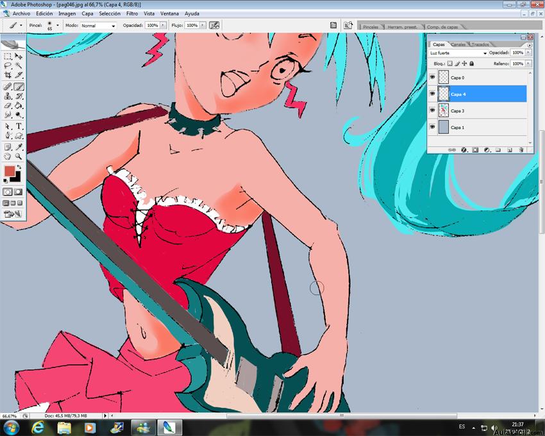Hide the Capa 0 layer

432,77
